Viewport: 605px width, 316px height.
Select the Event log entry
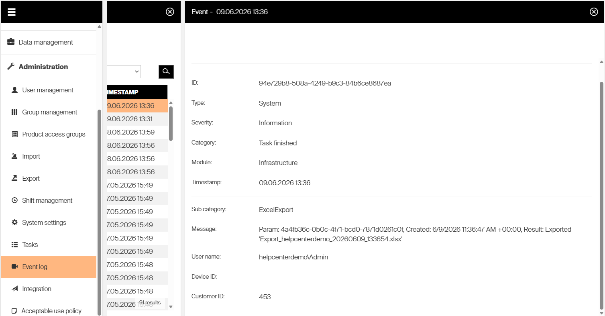click(49, 267)
